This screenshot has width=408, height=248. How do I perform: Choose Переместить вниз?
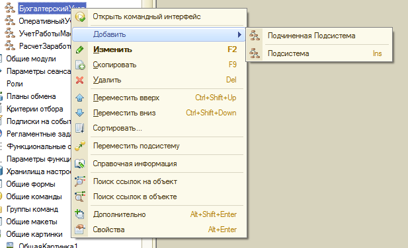[159, 113]
